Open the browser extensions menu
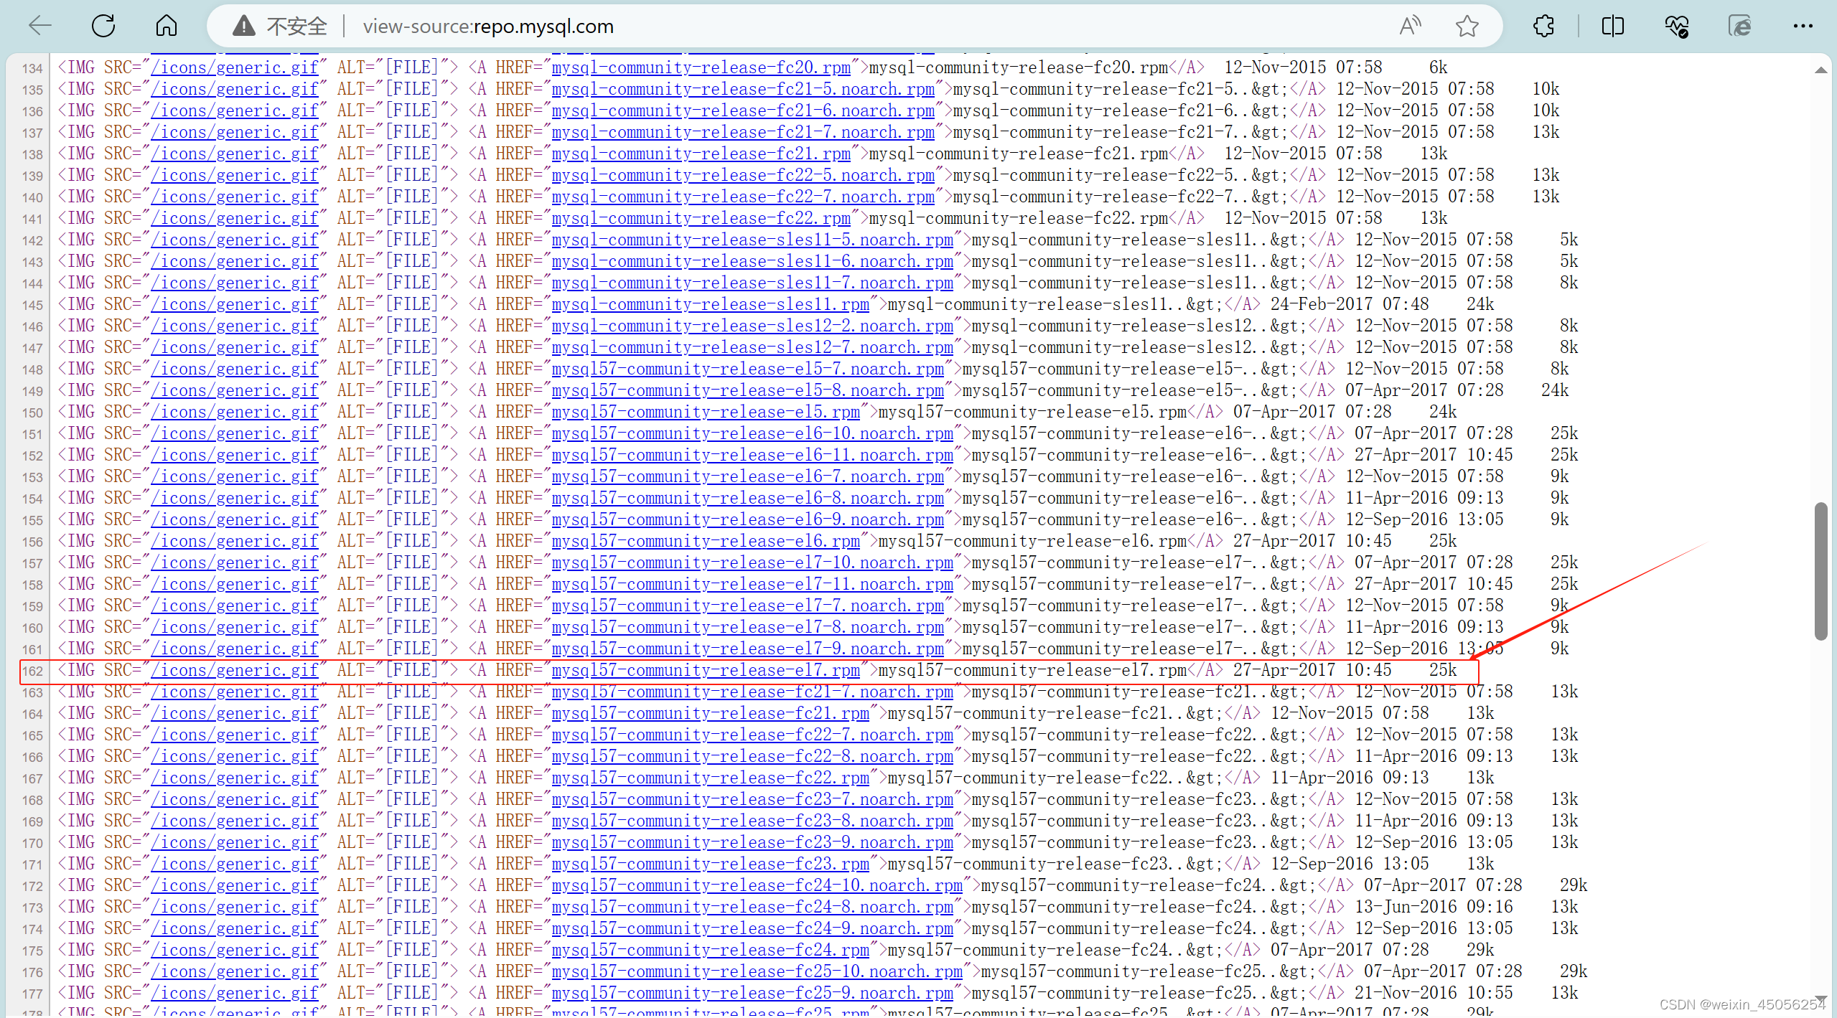The height and width of the screenshot is (1018, 1837). tap(1543, 27)
